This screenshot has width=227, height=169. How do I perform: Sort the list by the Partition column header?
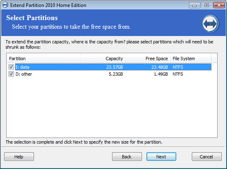point(44,59)
